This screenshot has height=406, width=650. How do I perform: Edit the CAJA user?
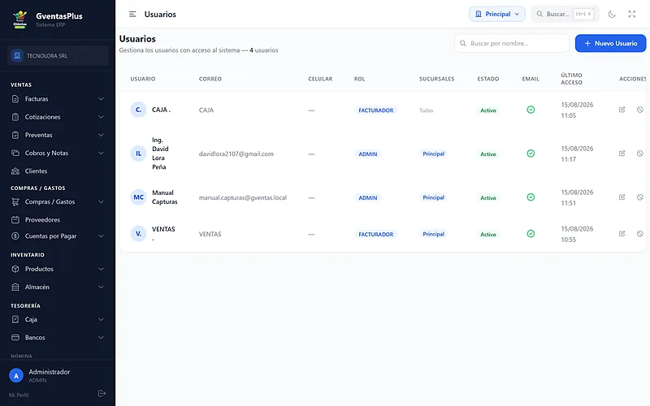tap(622, 110)
